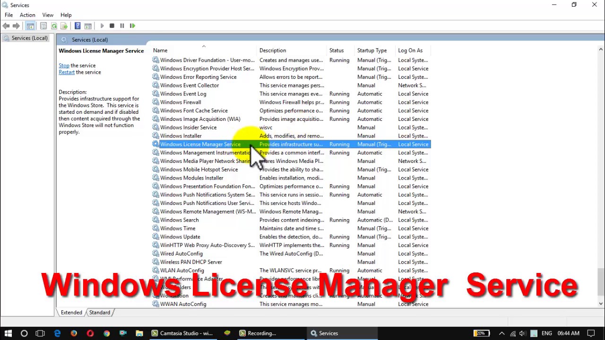Click the gear icon beside Windows Installer
The height and width of the screenshot is (340, 605).
156,136
